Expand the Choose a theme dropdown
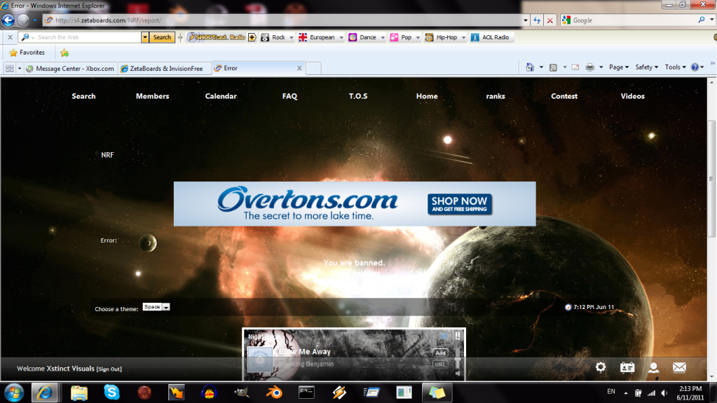 (156, 307)
